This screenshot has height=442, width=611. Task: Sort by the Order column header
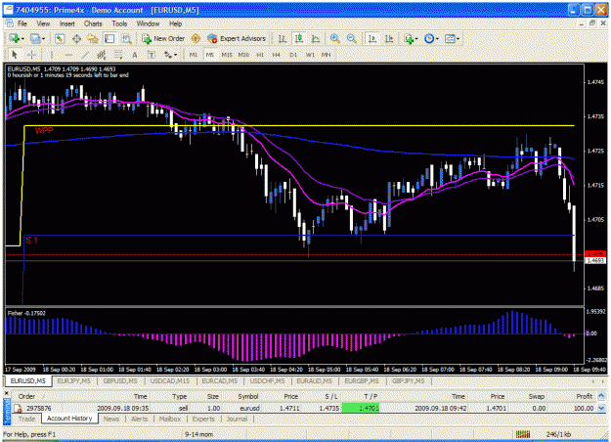click(x=27, y=396)
